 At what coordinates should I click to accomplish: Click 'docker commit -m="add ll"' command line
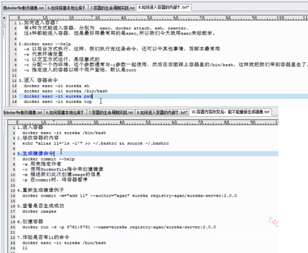tap(130, 196)
